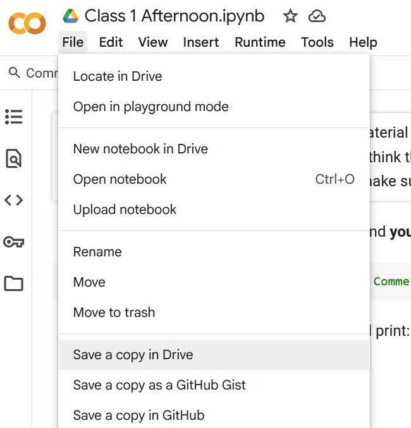
Task: Open the Runtime menu
Action: (x=260, y=42)
